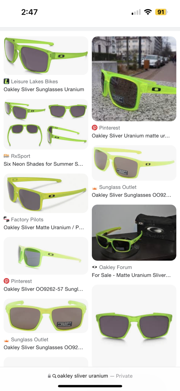
Task: Open the street photo of green sunglasses
Action: tap(134, 79)
